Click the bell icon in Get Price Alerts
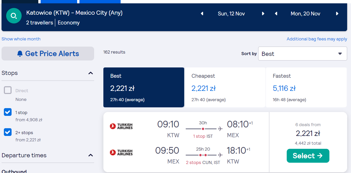 [20, 54]
